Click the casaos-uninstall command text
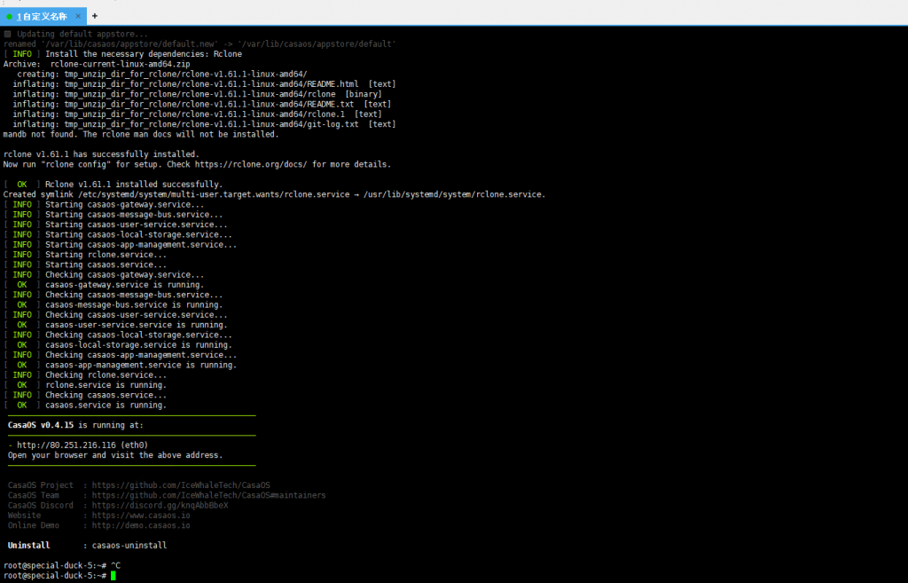Image resolution: width=908 pixels, height=583 pixels. pyautogui.click(x=129, y=545)
